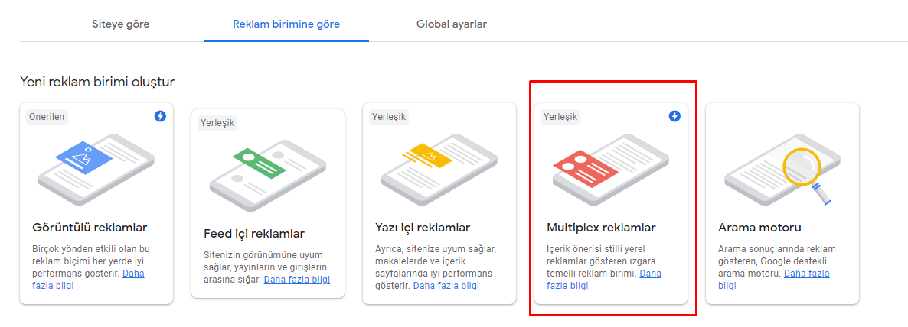Select the Reklam birimine göre tab
The height and width of the screenshot is (327, 908).
tap(286, 24)
